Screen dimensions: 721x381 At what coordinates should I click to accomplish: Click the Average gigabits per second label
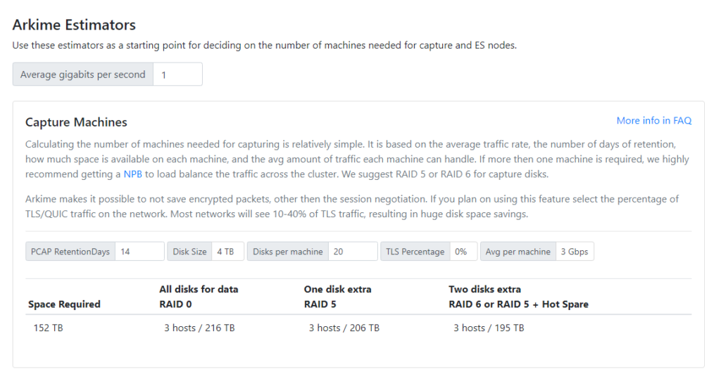coord(83,75)
